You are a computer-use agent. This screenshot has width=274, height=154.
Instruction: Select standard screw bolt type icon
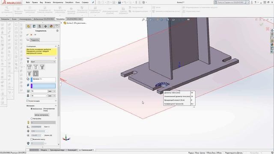tap(42, 67)
